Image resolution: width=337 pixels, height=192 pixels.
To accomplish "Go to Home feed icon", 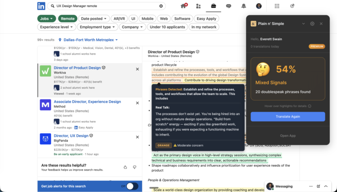I will [x=183, y=6].
